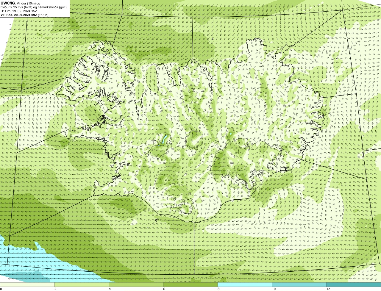The height and width of the screenshot is (291, 381).
Task: Select the 4–6 m/s green color bar segment
Action: click(136, 285)
